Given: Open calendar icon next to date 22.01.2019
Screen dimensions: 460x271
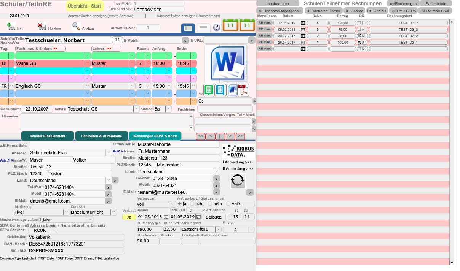Looking at the screenshot, I should pos(303,23).
